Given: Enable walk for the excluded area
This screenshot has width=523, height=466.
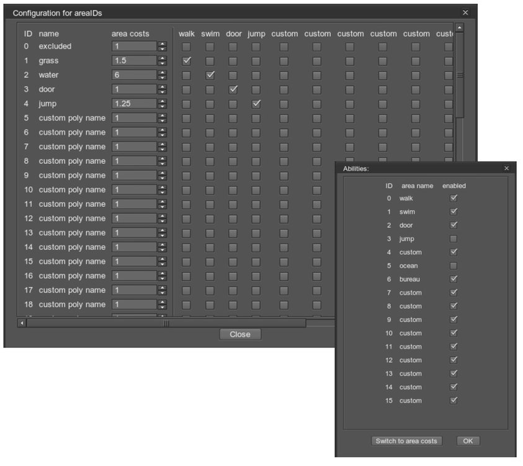Looking at the screenshot, I should pyautogui.click(x=187, y=46).
